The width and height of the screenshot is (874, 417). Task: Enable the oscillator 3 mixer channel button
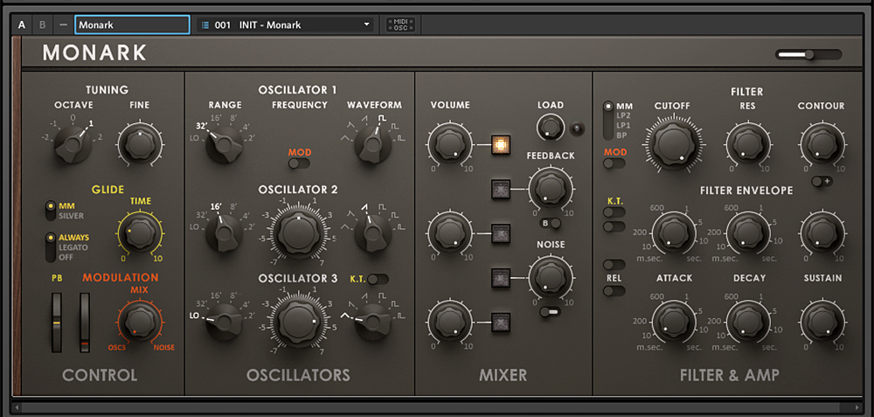(x=501, y=322)
